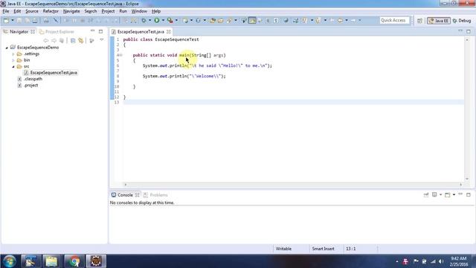
Task: Open the Debug button dropdown arrow
Action: click(x=150, y=20)
